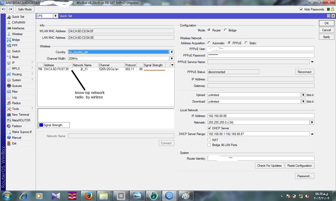The height and width of the screenshot is (201, 336).
Task: Open the PPP section
Action: point(15,46)
